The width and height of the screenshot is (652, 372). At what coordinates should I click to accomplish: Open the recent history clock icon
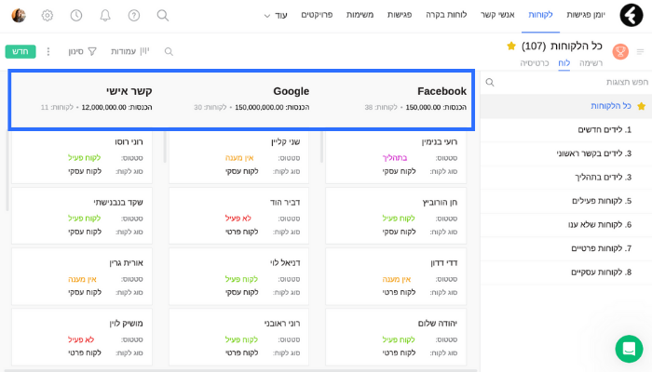coord(76,16)
